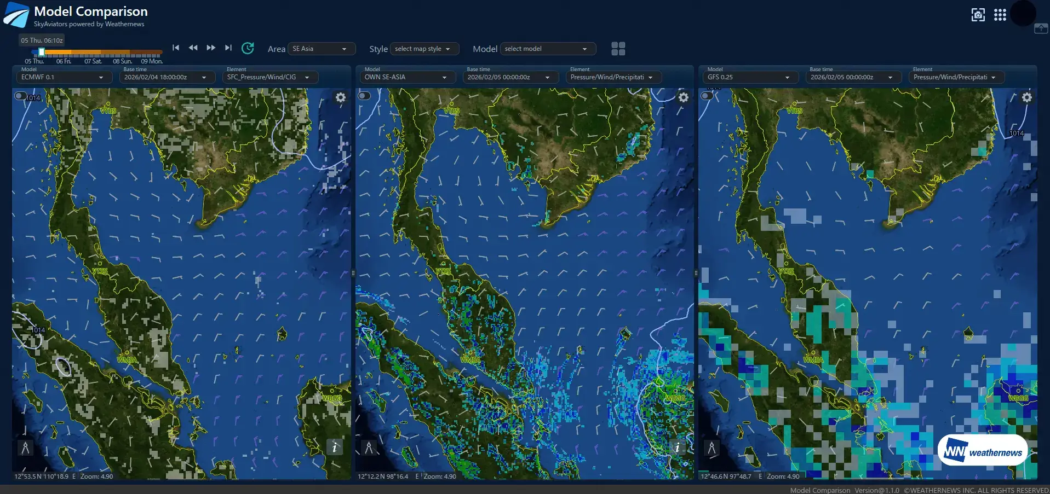Click the refresh data icon
The image size is (1050, 494).
248,48
